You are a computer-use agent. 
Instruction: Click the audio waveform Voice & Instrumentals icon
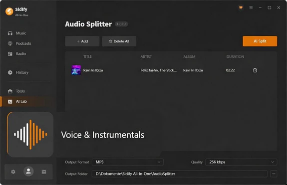[30, 135]
